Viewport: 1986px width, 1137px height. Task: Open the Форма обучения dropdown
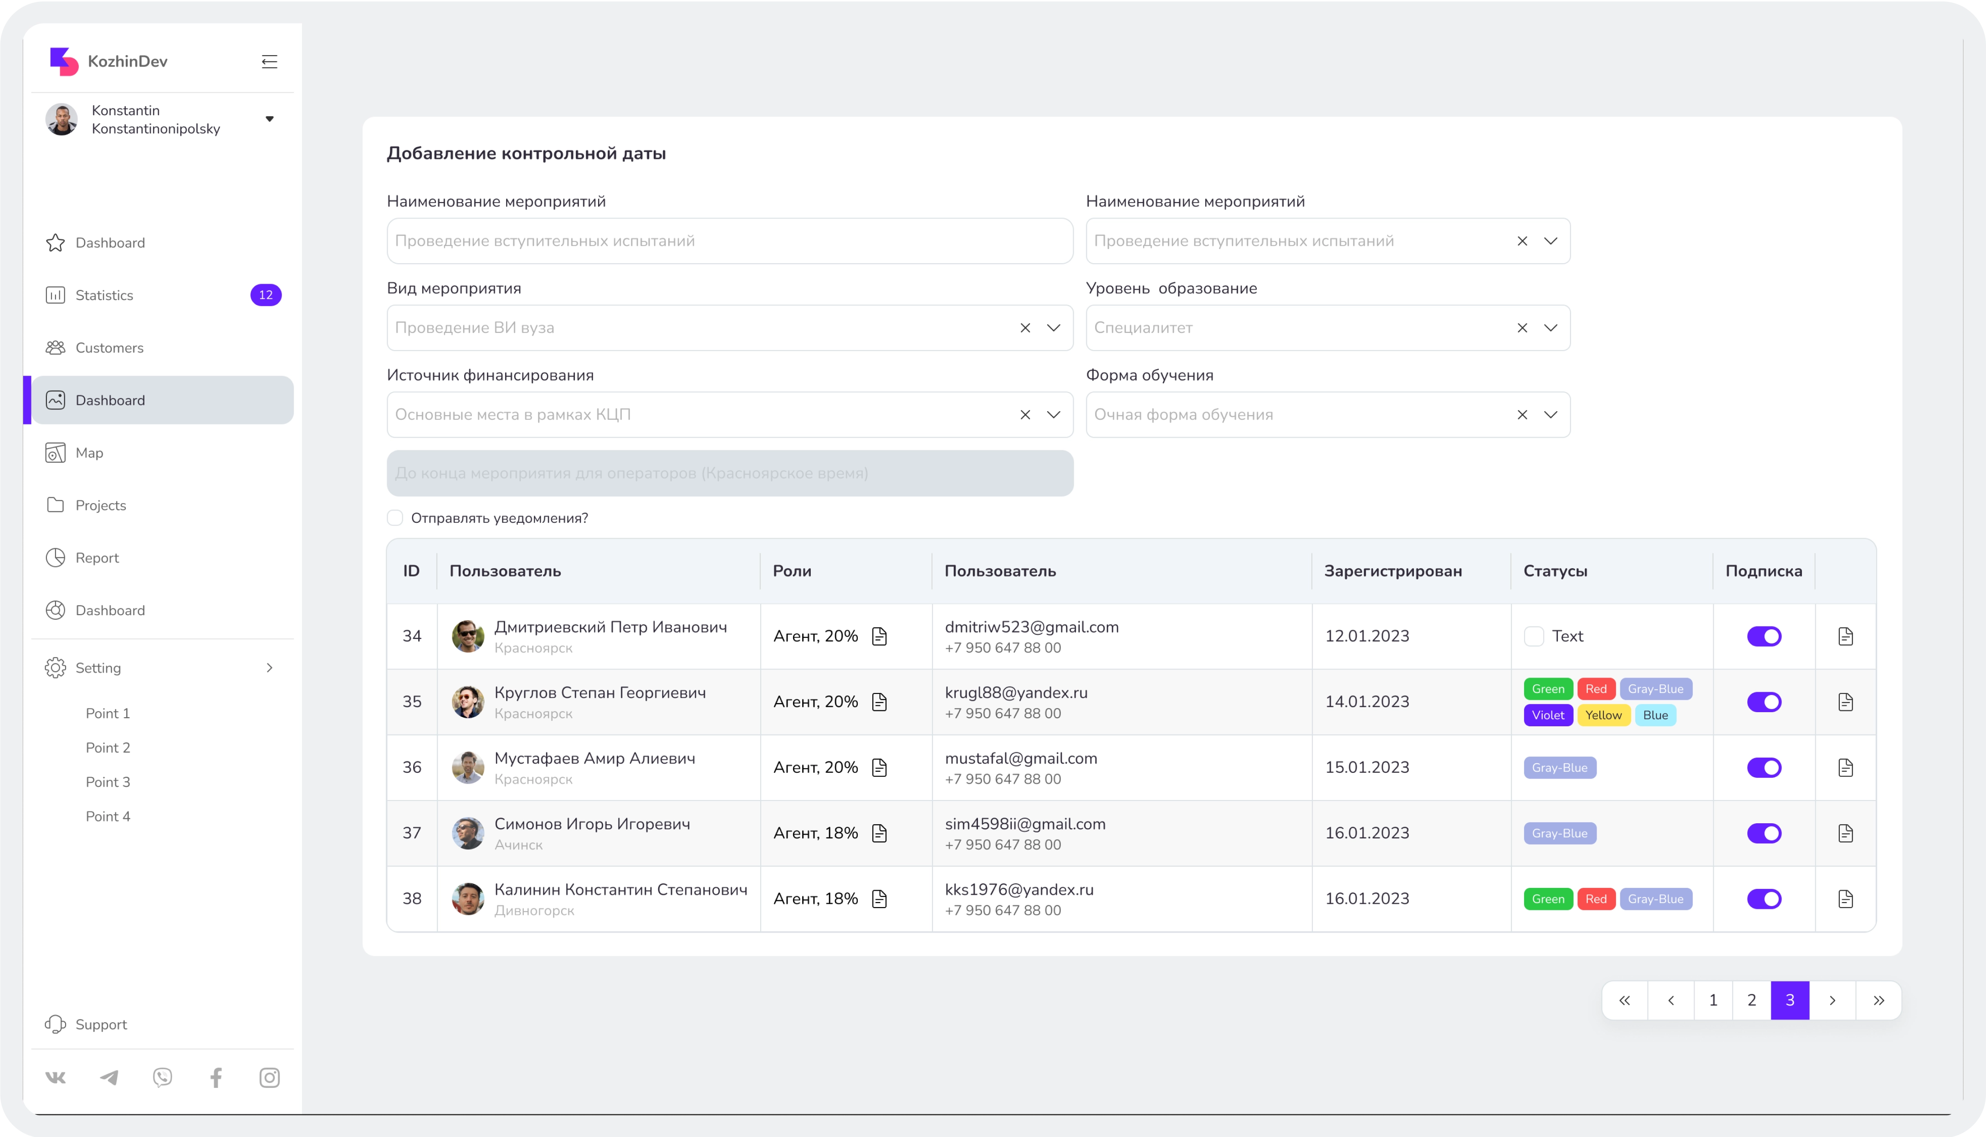tap(1550, 415)
